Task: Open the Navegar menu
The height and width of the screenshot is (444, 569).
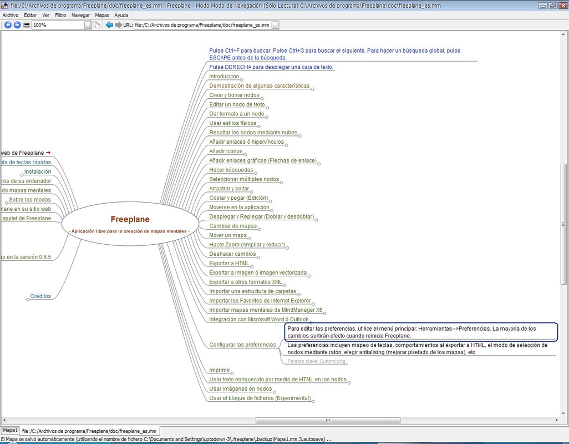Action: coord(80,15)
